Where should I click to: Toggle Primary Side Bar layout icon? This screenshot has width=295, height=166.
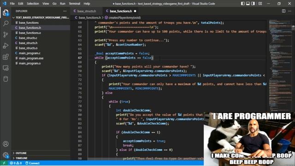tap(243, 4)
